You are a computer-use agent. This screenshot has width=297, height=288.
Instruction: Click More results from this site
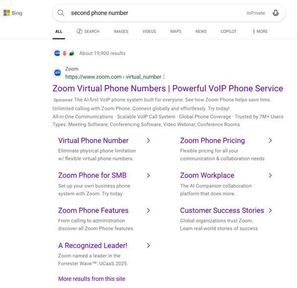pyautogui.click(x=91, y=279)
